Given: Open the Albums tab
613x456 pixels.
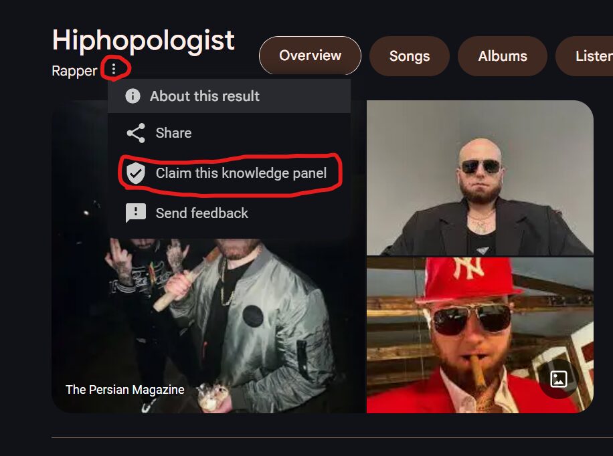Looking at the screenshot, I should coord(503,56).
